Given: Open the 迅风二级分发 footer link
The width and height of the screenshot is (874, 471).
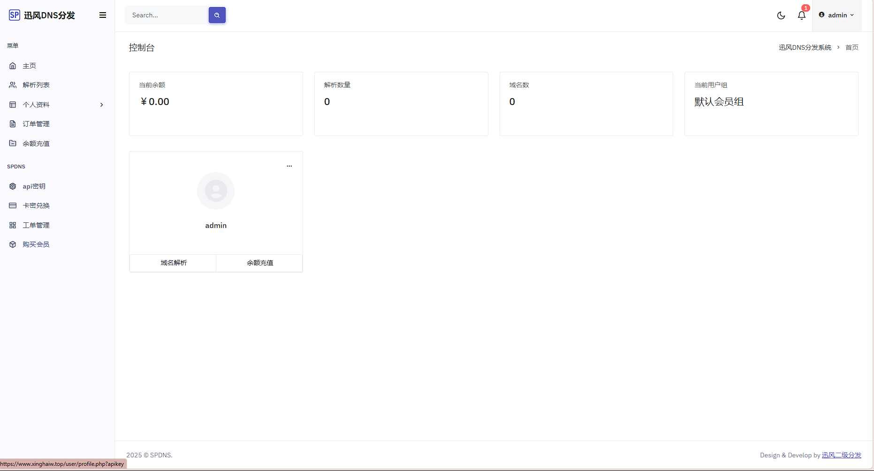Looking at the screenshot, I should pos(841,455).
